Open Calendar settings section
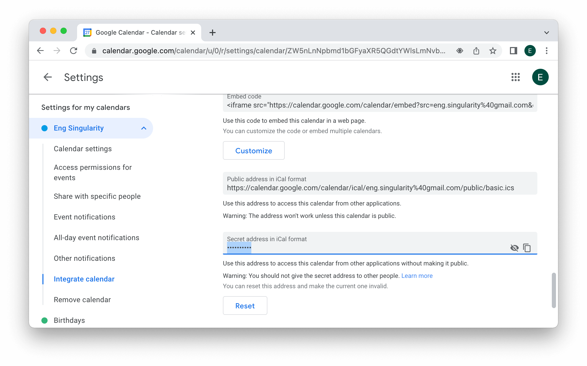Screen dimensions: 587x366 [83, 149]
